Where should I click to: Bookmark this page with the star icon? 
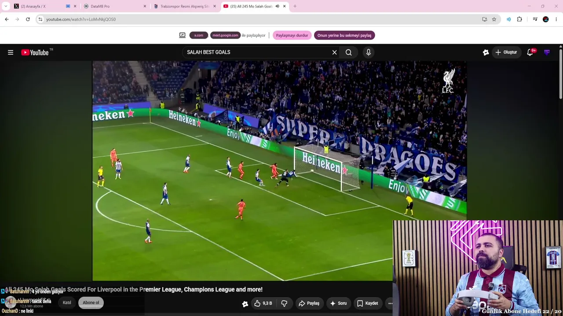click(x=494, y=19)
